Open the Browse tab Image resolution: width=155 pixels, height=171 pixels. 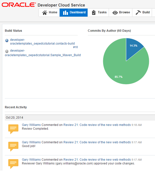click(x=121, y=13)
